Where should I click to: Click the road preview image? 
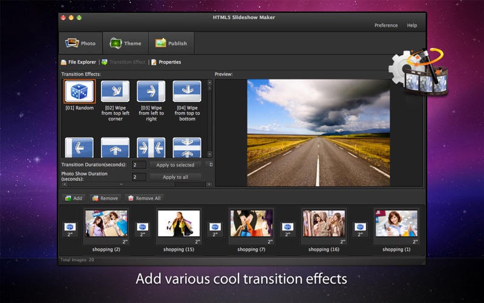click(318, 133)
